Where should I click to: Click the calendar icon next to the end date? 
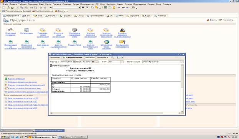93,62
